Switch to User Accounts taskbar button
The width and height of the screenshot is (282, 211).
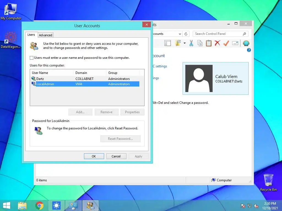coord(91,206)
